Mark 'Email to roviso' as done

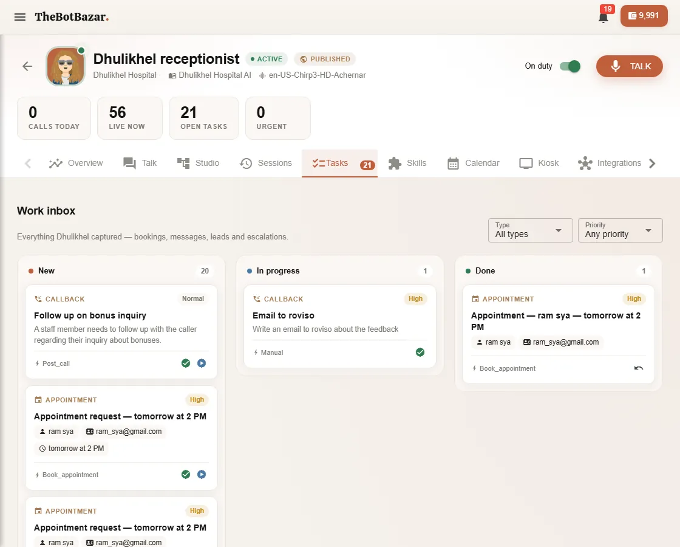coord(420,352)
